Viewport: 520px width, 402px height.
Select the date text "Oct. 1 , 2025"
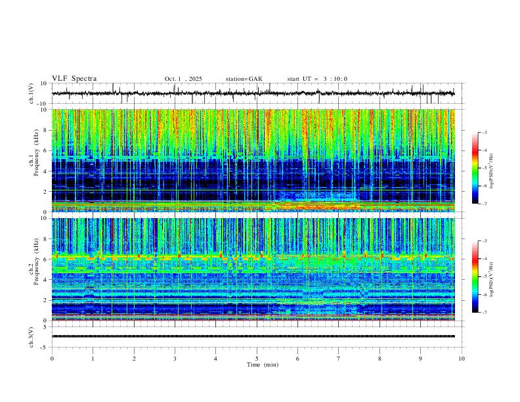pos(183,79)
